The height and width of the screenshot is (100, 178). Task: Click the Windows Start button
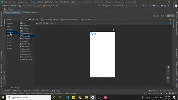click(3, 97)
